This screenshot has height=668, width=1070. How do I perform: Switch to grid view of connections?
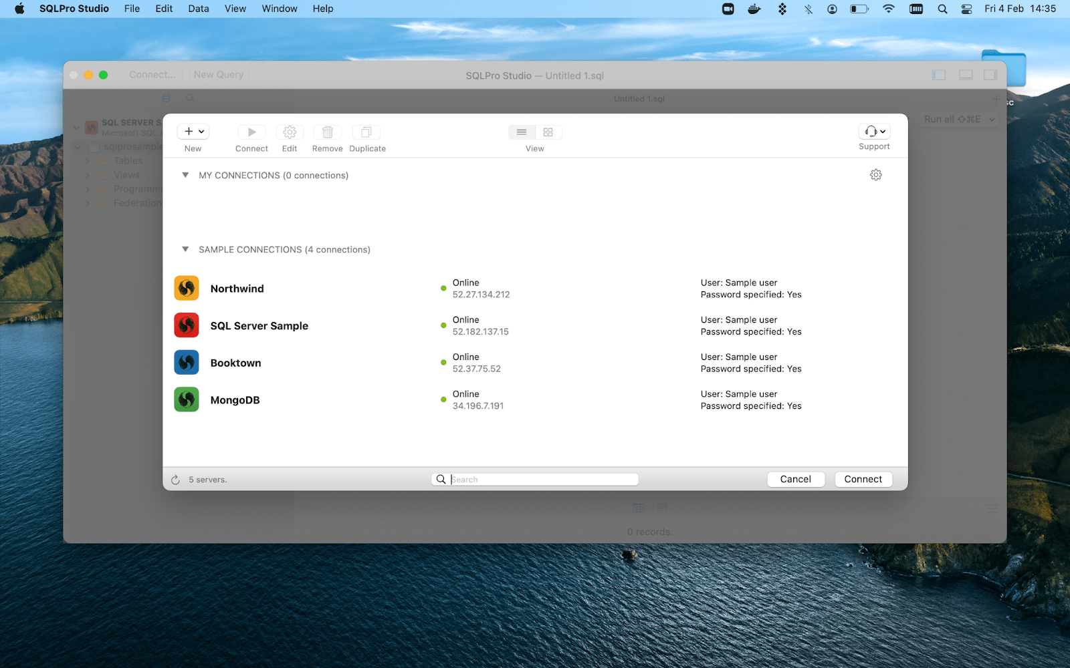click(x=548, y=132)
